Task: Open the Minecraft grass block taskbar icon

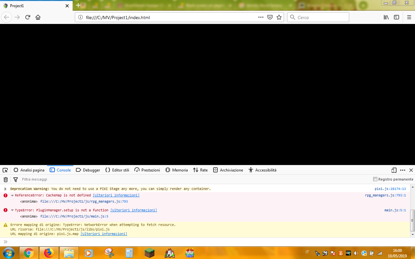Action: 150,253
